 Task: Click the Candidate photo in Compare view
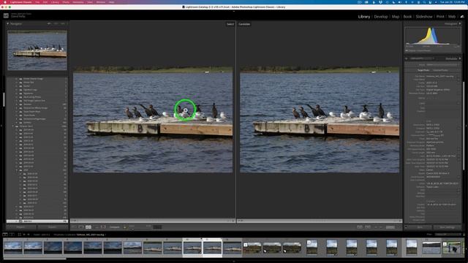point(320,120)
